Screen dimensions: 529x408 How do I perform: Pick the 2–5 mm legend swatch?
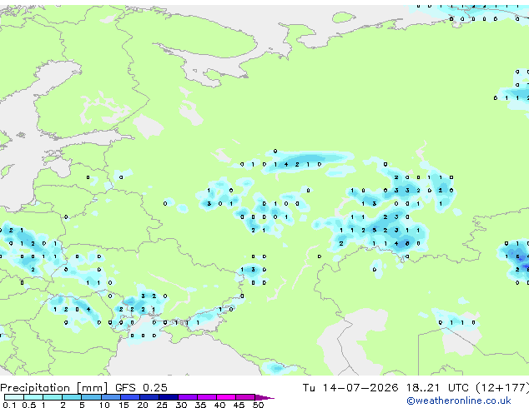pos(72,397)
